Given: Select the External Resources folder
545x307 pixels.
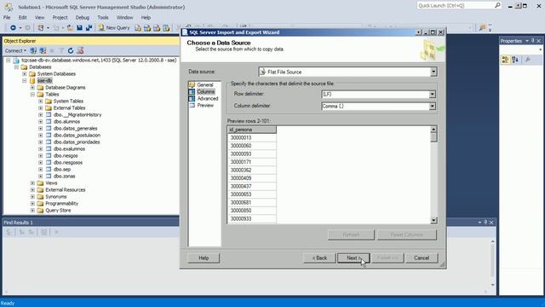Looking at the screenshot, I should [x=66, y=189].
